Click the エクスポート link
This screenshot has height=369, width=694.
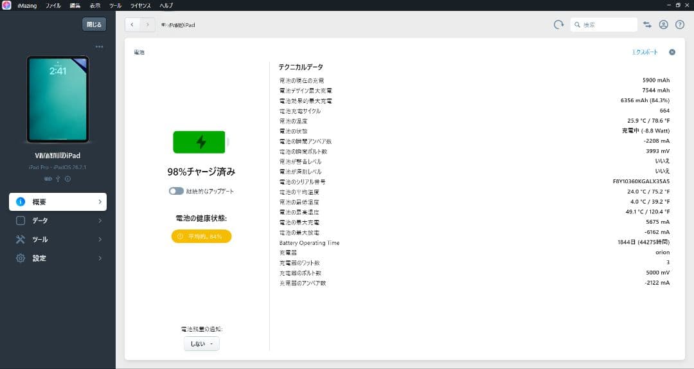[x=645, y=52]
